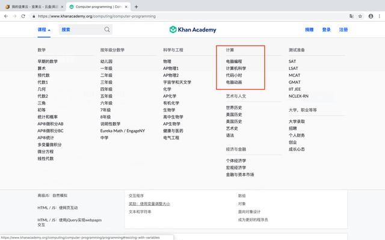Viewport: 385px width, 240px height.
Task: Open the 统计和概率 course
Action: (x=48, y=117)
